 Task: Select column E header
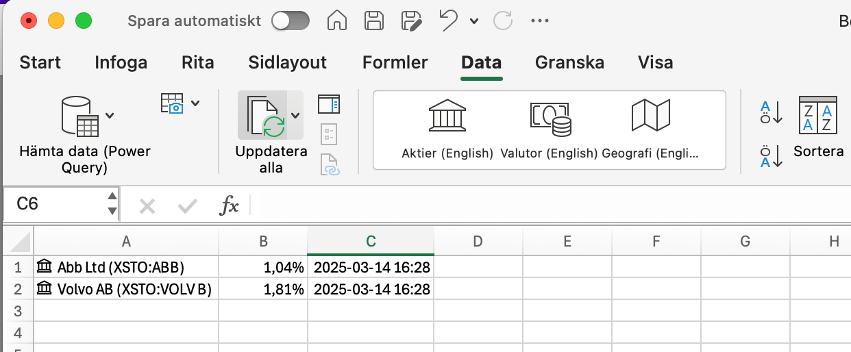pos(567,240)
